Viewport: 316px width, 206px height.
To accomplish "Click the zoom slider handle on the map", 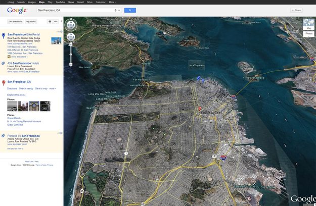I will 71,55.
